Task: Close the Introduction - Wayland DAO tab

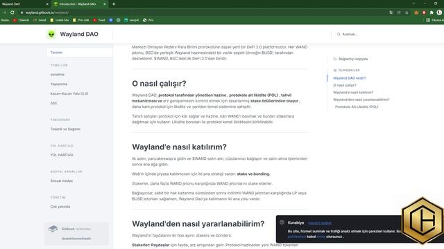Action: tap(105, 4)
